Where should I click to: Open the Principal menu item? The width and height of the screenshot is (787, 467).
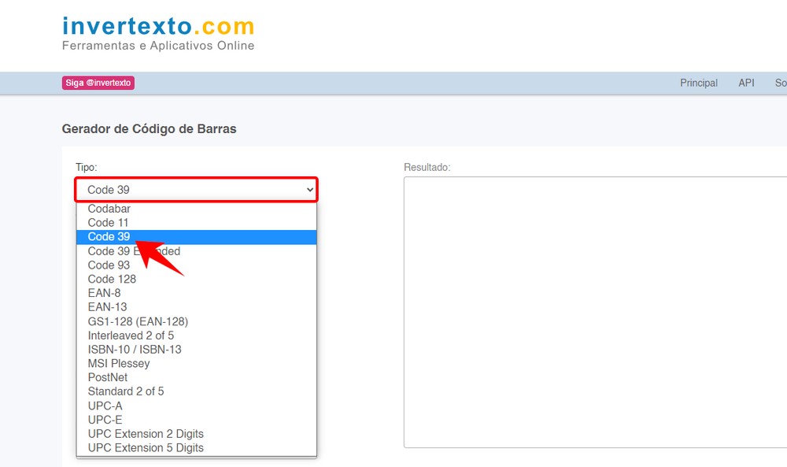pyautogui.click(x=698, y=83)
